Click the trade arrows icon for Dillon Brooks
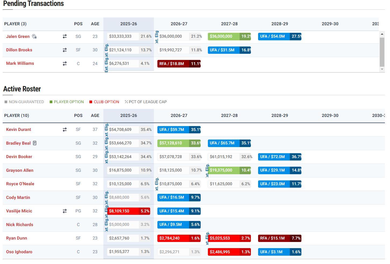Image resolution: width=390 pixels, height=264 pixels. click(x=64, y=50)
